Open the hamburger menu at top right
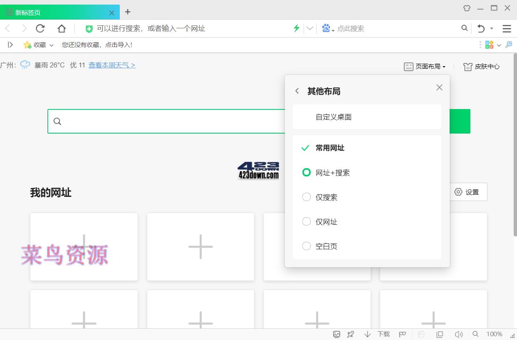This screenshot has width=517, height=340. pyautogui.click(x=507, y=28)
